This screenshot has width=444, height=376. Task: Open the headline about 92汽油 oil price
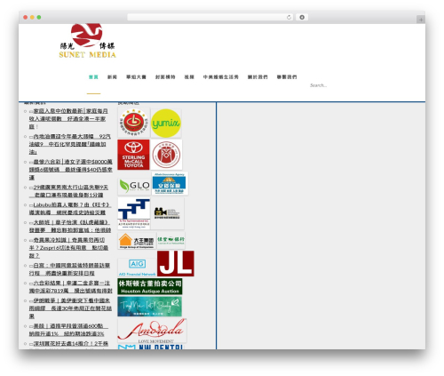point(70,144)
